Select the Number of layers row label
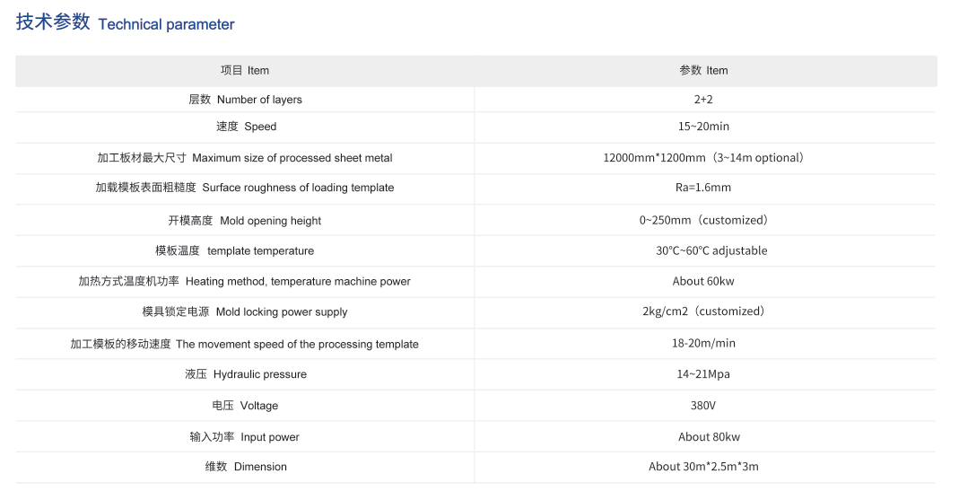Viewport: 959px width, 491px height. point(245,99)
